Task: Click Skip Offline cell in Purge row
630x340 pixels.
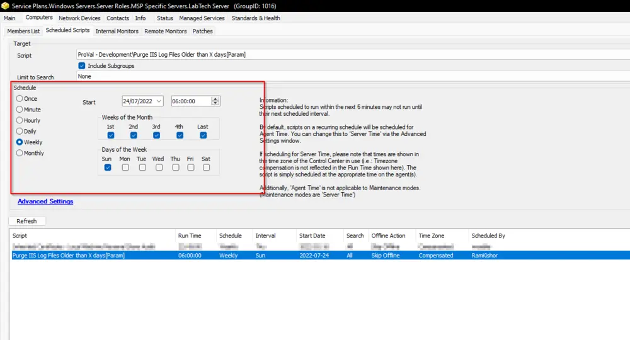Action: coord(386,255)
